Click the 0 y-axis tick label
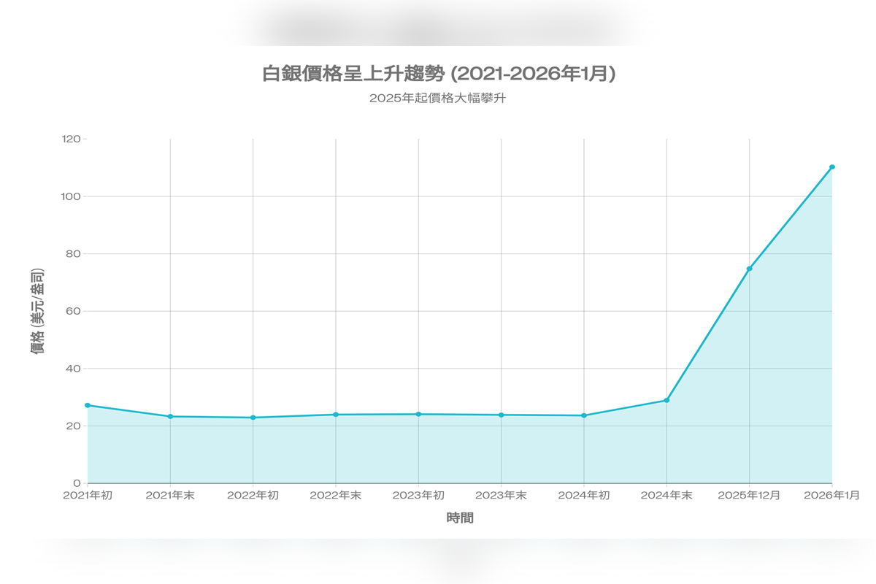This screenshot has width=876, height=584. point(77,483)
